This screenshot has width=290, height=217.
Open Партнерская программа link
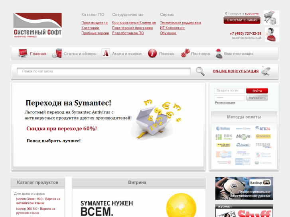132,28
